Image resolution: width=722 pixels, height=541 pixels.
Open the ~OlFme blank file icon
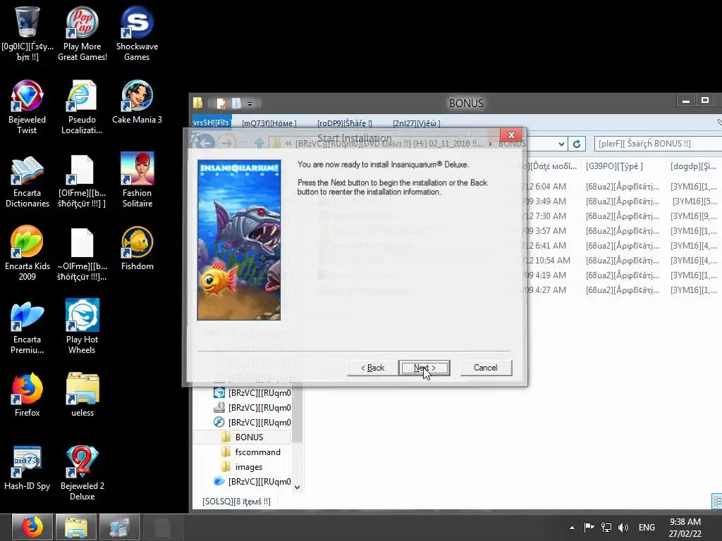click(x=82, y=253)
